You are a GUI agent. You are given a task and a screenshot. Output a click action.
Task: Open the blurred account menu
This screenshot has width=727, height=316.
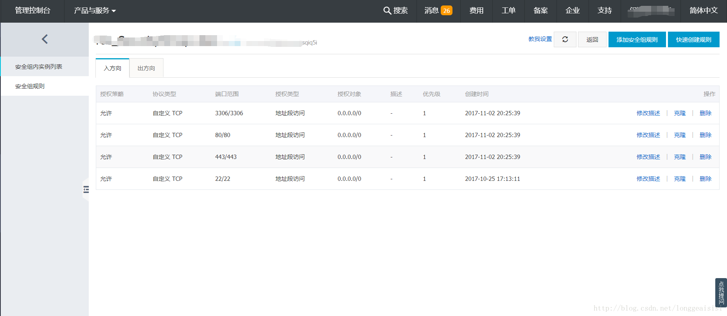650,11
